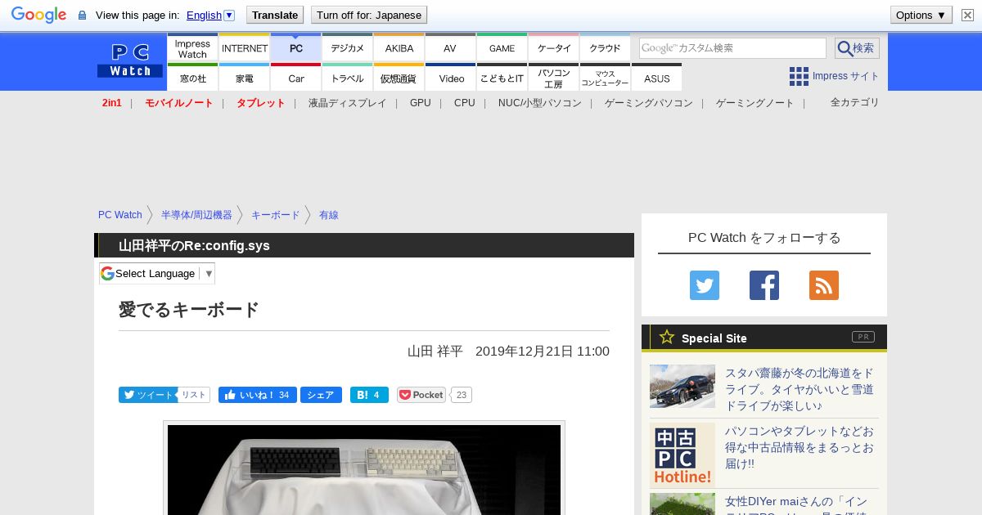Click the キーボード breadcrumb
This screenshot has width=982, height=515.
[275, 215]
